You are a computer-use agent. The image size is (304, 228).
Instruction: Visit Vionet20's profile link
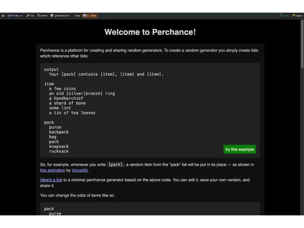click(x=79, y=170)
